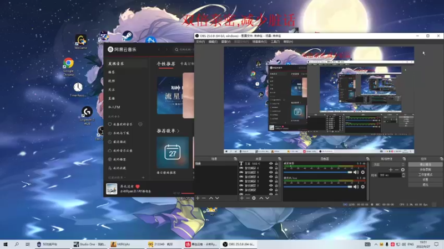Open heartbeat mode icon beside 我喜欢的音乐
The image size is (444, 249).
[140, 124]
